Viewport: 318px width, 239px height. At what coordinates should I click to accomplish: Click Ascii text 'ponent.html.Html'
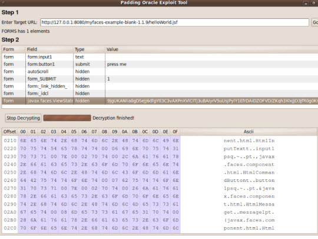(x=249, y=228)
